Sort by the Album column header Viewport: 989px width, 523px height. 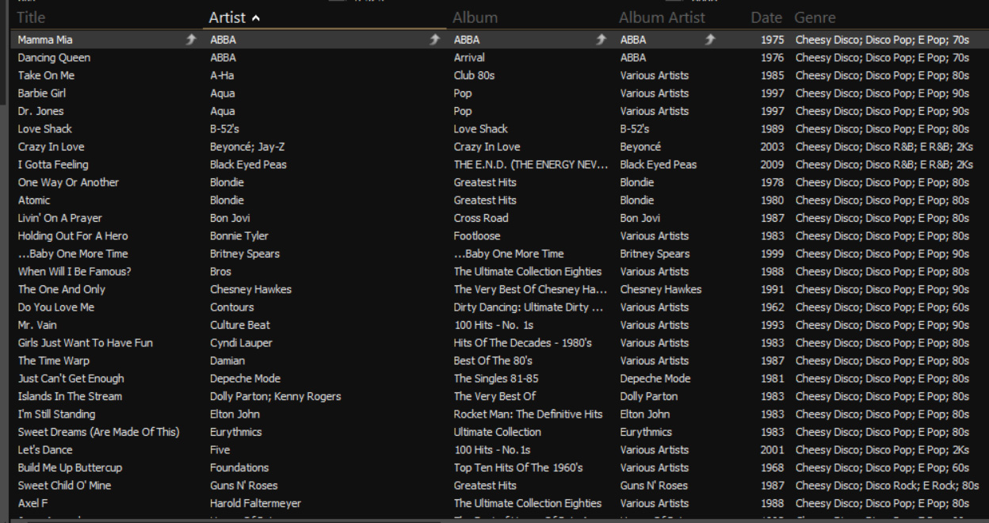click(475, 17)
